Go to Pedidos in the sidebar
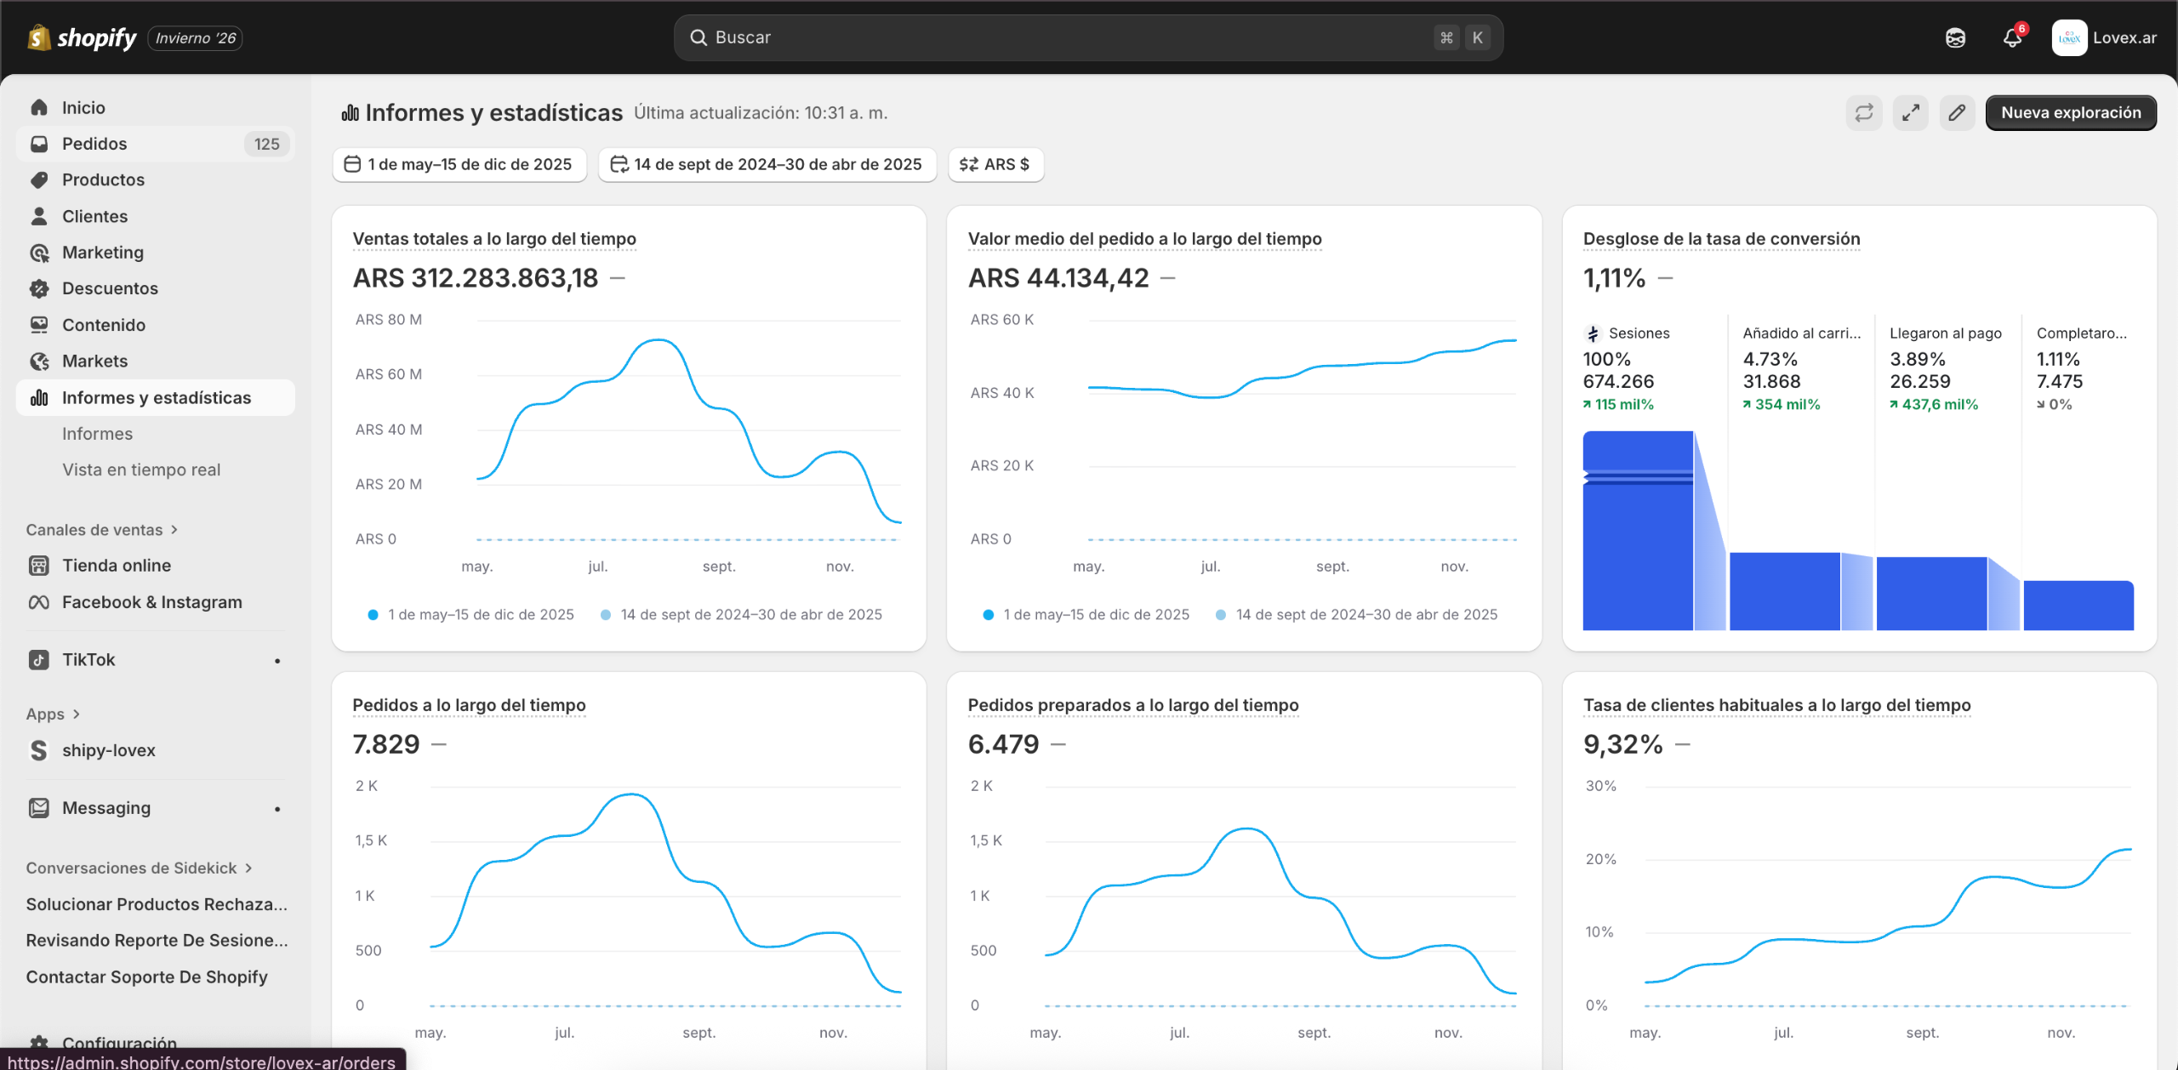The width and height of the screenshot is (2178, 1070). pyautogui.click(x=94, y=144)
